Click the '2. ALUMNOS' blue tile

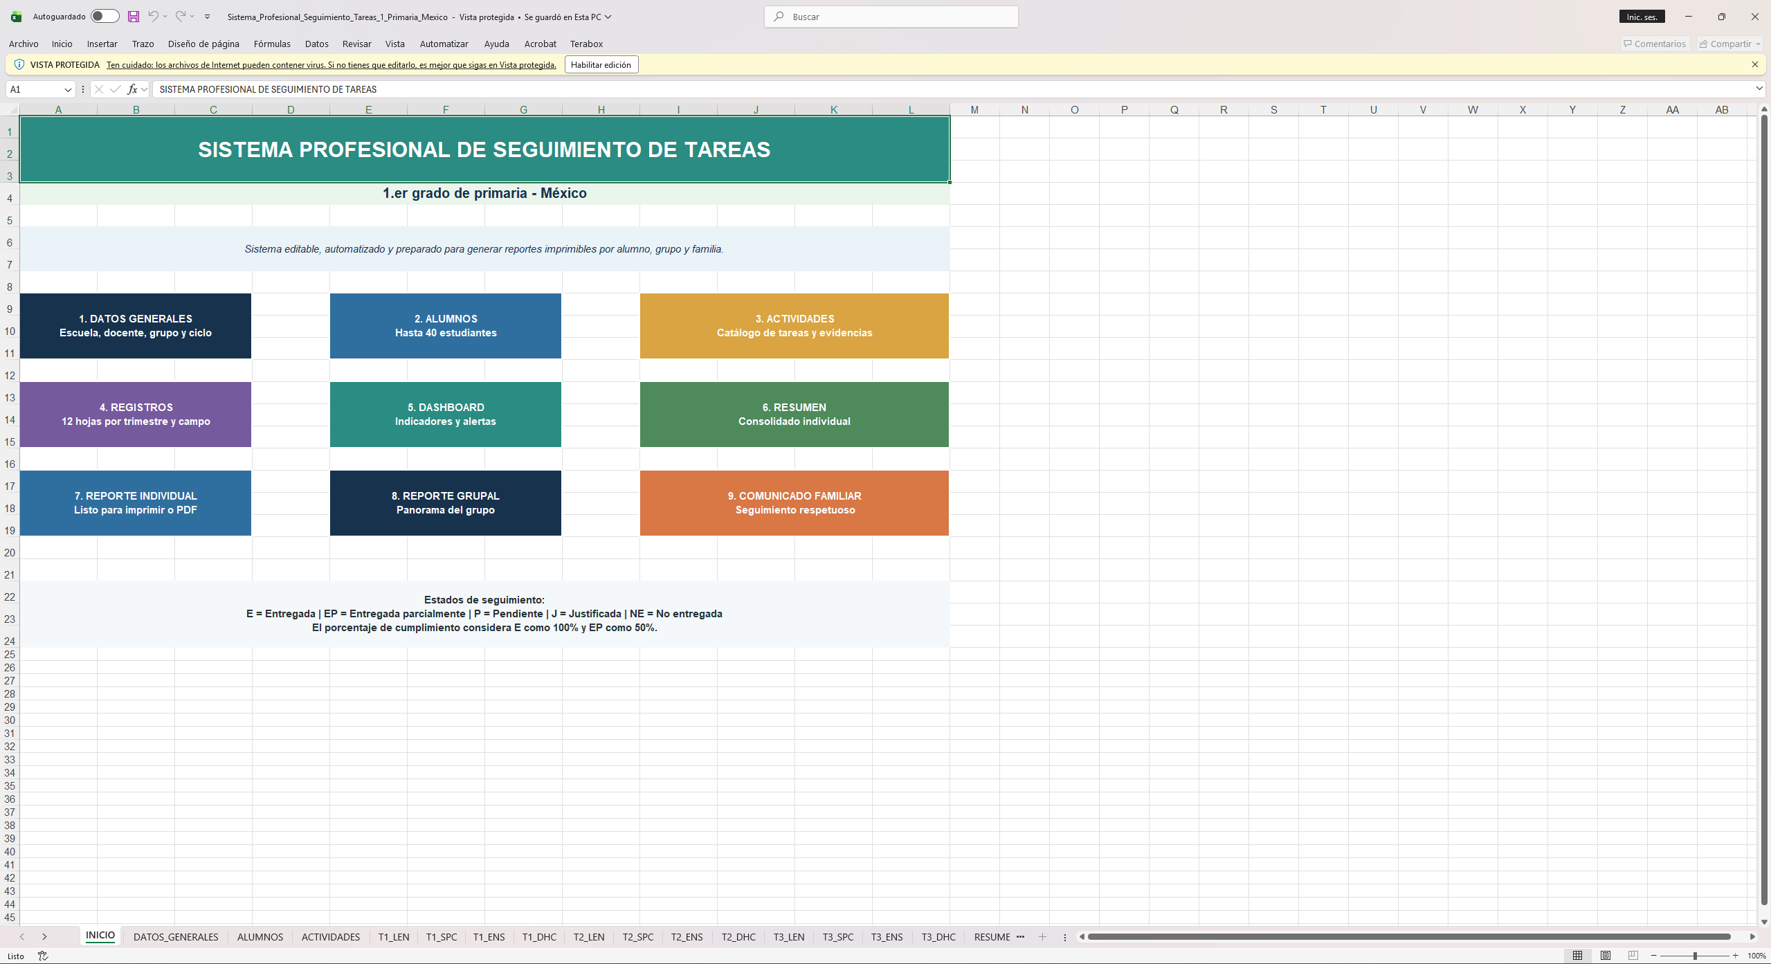(446, 326)
